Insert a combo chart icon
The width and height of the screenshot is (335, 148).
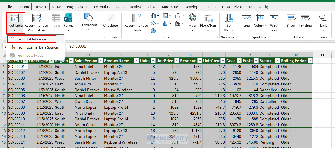pyautogui.click(x=178, y=23)
